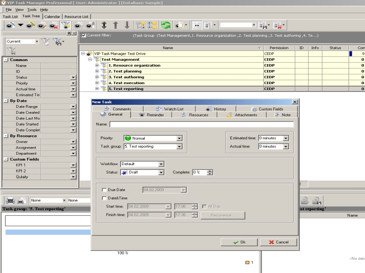365x273 pixels.
Task: Click the Cancel button
Action: [278, 242]
